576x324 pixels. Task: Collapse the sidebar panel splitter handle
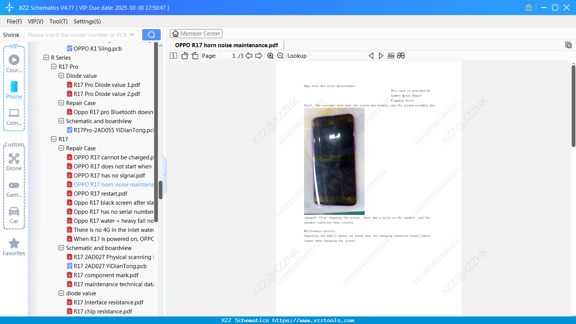point(165,175)
